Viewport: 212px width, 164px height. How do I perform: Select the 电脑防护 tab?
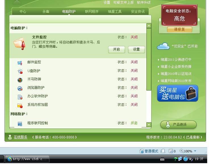pyautogui.click(x=69, y=12)
